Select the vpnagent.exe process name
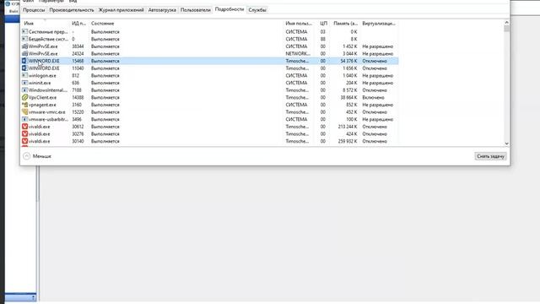540x304 pixels. [42, 105]
